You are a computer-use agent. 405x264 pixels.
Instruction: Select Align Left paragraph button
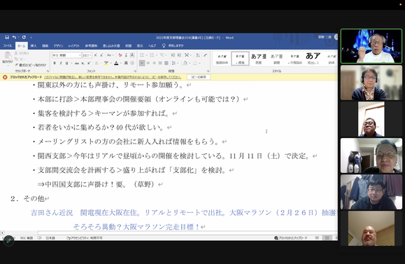coord(142,63)
